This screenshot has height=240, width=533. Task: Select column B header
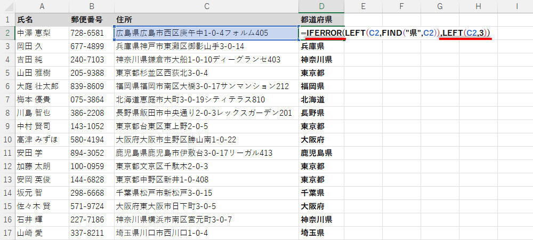click(x=92, y=6)
